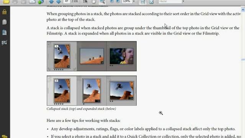The height and width of the screenshot is (138, 245).
Task: Click bullet text "If you select a photo in a stack"
Action: click(x=146, y=136)
